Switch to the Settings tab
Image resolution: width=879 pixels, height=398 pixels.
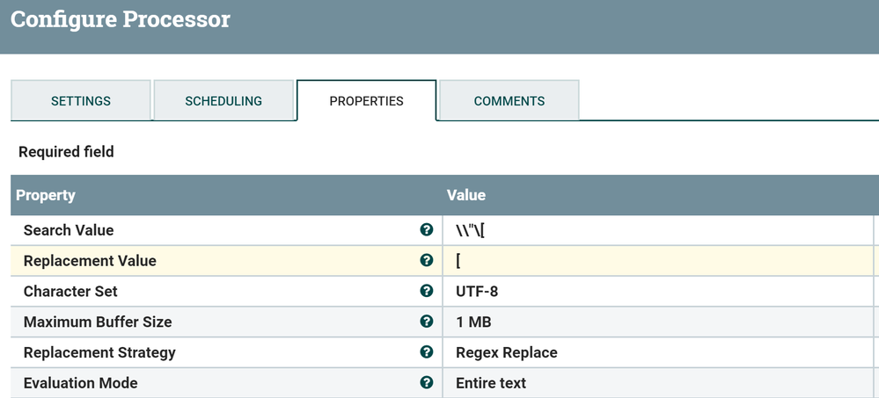pyautogui.click(x=81, y=101)
